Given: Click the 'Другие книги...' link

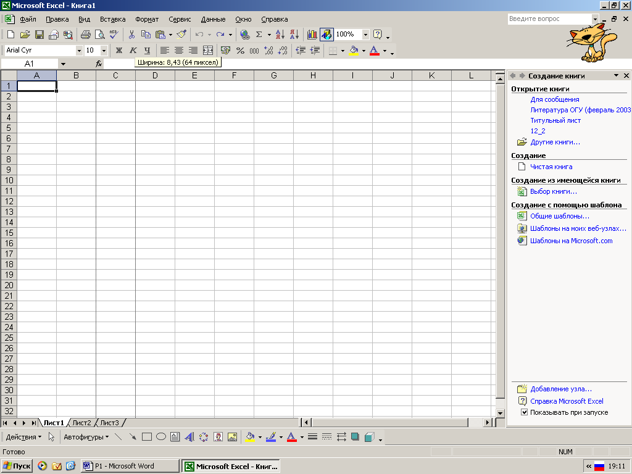Looking at the screenshot, I should pos(555,143).
